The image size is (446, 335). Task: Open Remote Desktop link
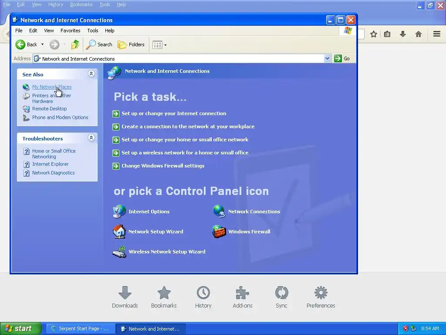50,109
